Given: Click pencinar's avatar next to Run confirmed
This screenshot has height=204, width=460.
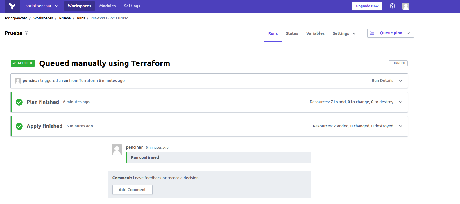Looking at the screenshot, I should [x=117, y=150].
